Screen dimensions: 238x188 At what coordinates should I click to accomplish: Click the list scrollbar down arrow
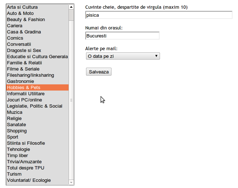point(71,183)
